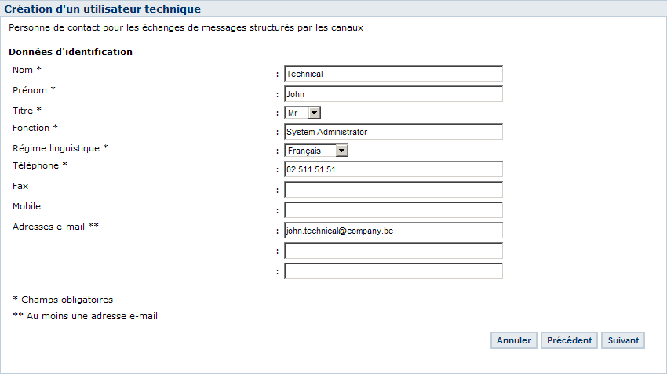This screenshot has height=374, width=667.
Task: Continue with the Suivant button
Action: pyautogui.click(x=623, y=340)
